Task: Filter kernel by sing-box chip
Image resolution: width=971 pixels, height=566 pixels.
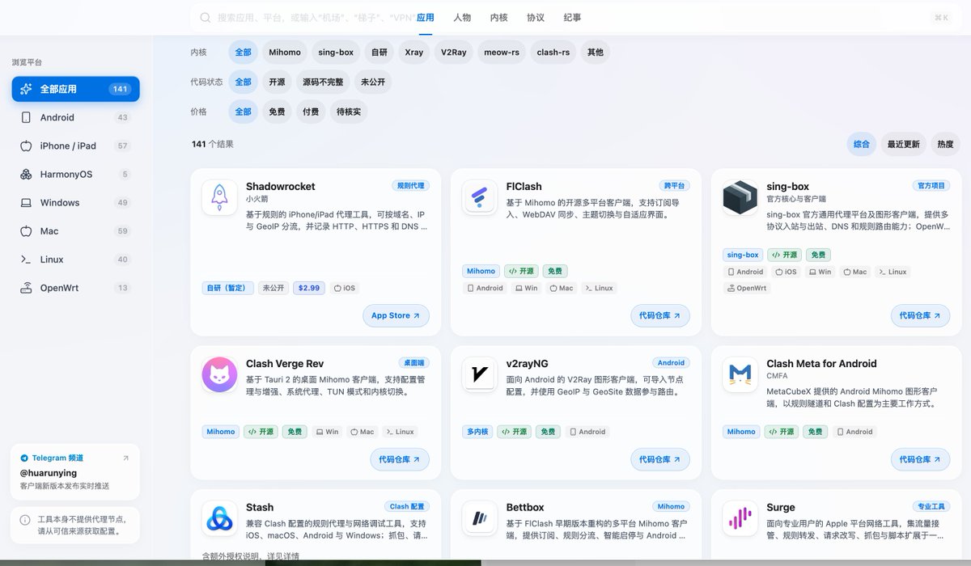Action: [336, 52]
